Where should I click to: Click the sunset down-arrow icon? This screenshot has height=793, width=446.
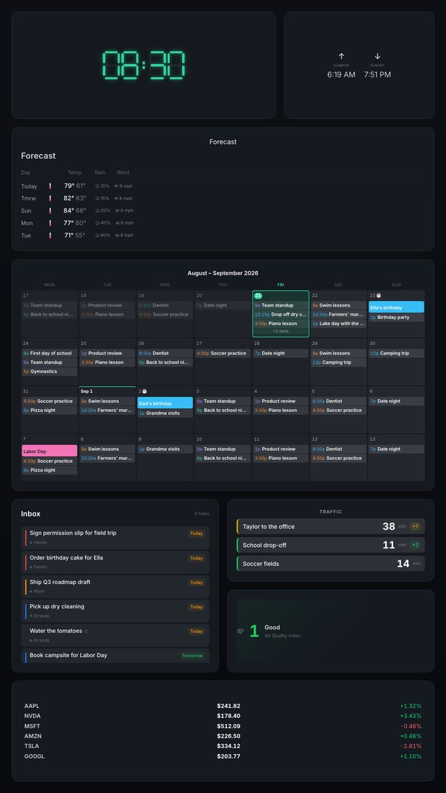coord(377,56)
